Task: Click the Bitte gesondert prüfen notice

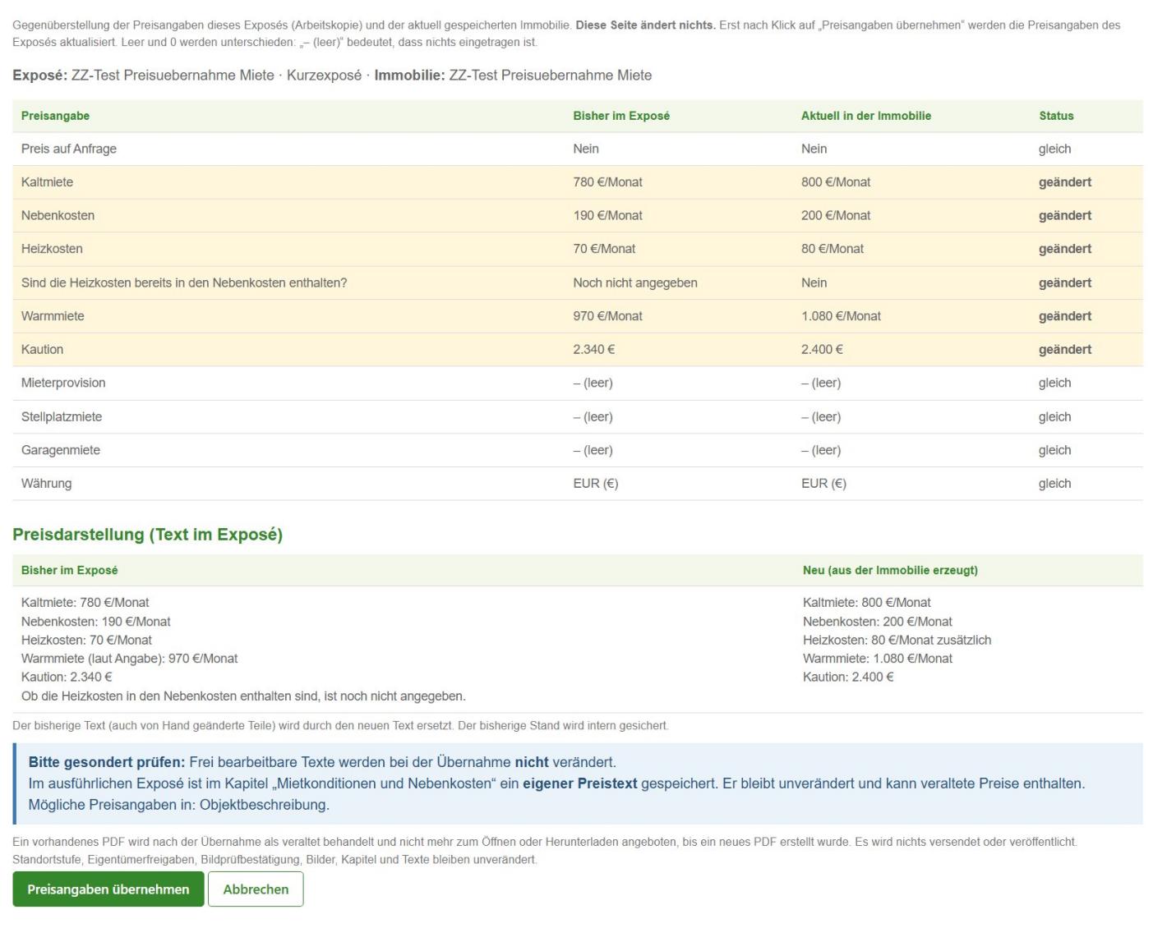Action: point(578,783)
